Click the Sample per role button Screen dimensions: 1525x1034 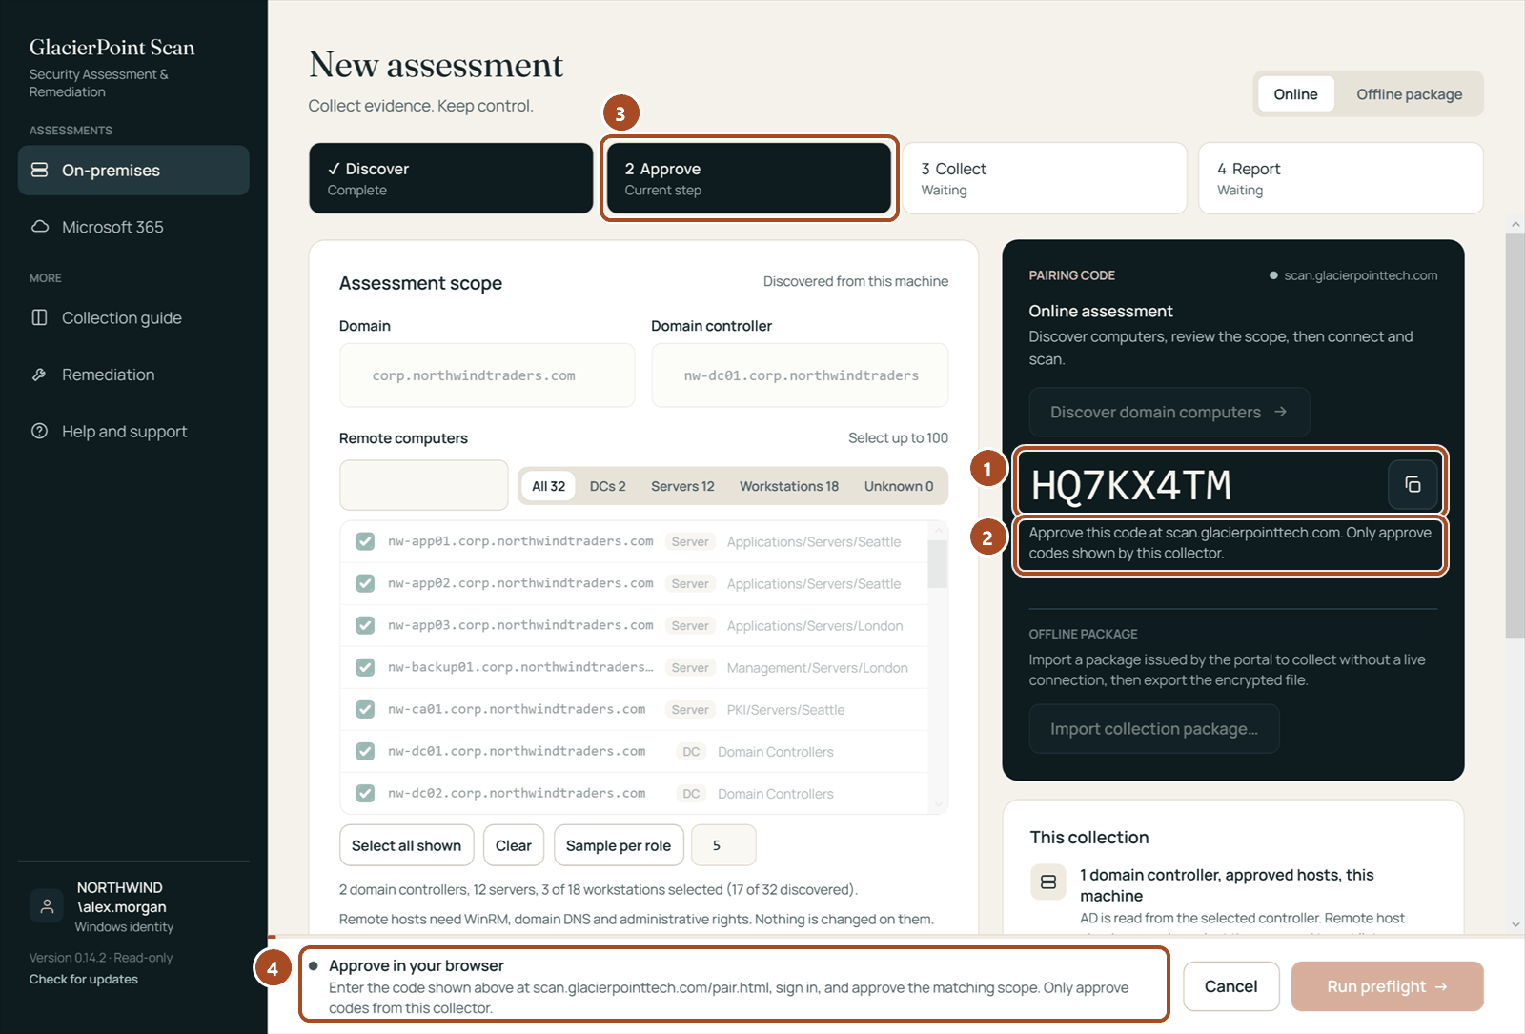[619, 845]
